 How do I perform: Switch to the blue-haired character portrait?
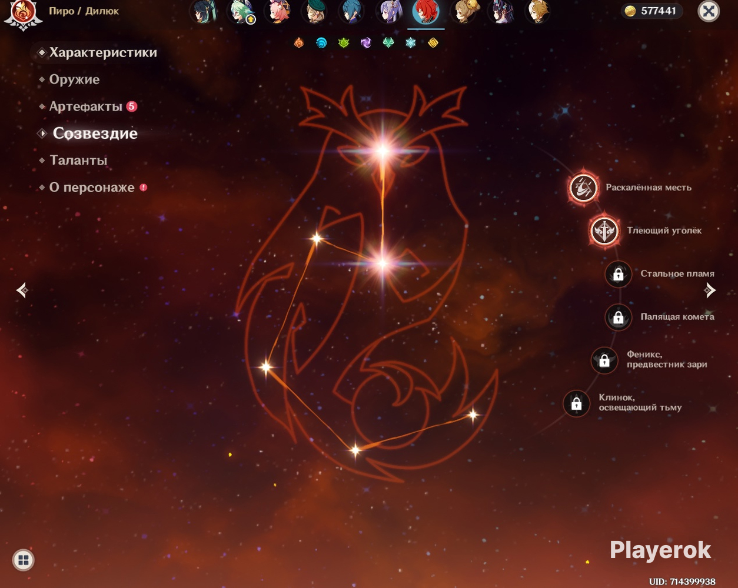click(352, 12)
